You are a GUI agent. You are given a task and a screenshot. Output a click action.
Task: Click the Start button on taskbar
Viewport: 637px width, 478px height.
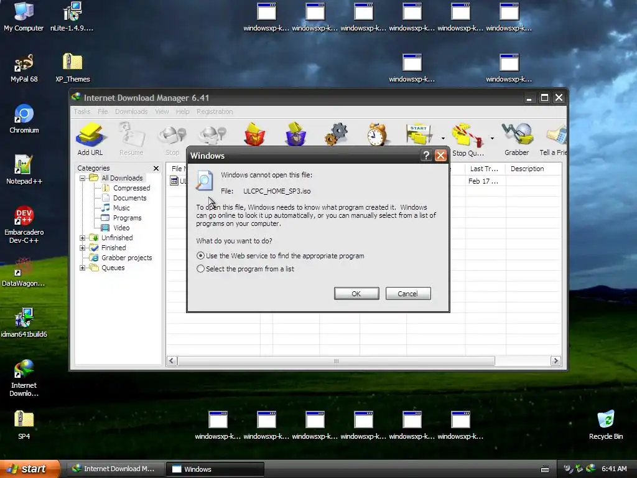click(29, 469)
